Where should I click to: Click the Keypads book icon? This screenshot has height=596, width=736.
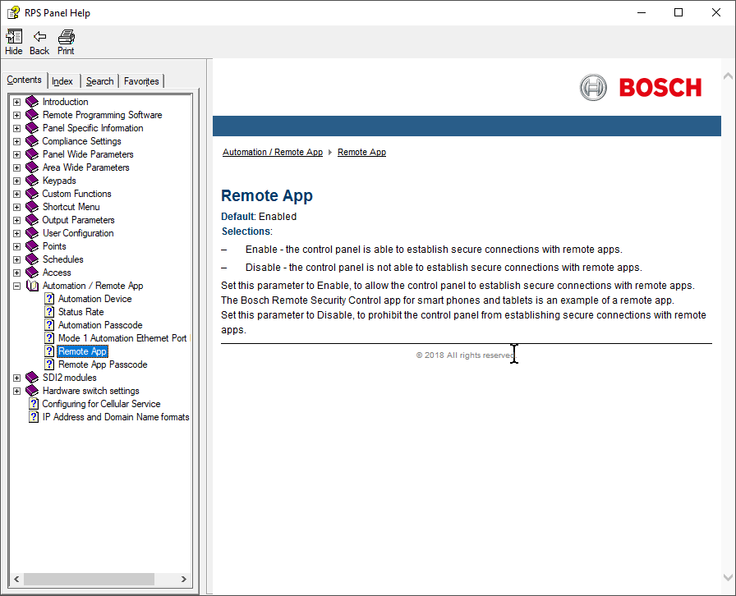click(32, 181)
